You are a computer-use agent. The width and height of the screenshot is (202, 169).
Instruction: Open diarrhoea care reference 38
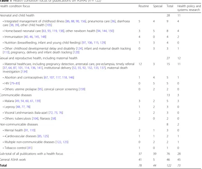tap(12, 25)
